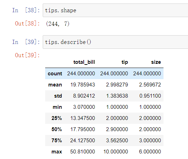
Task: Select tip mean value 2.998279
Action: (x=117, y=85)
